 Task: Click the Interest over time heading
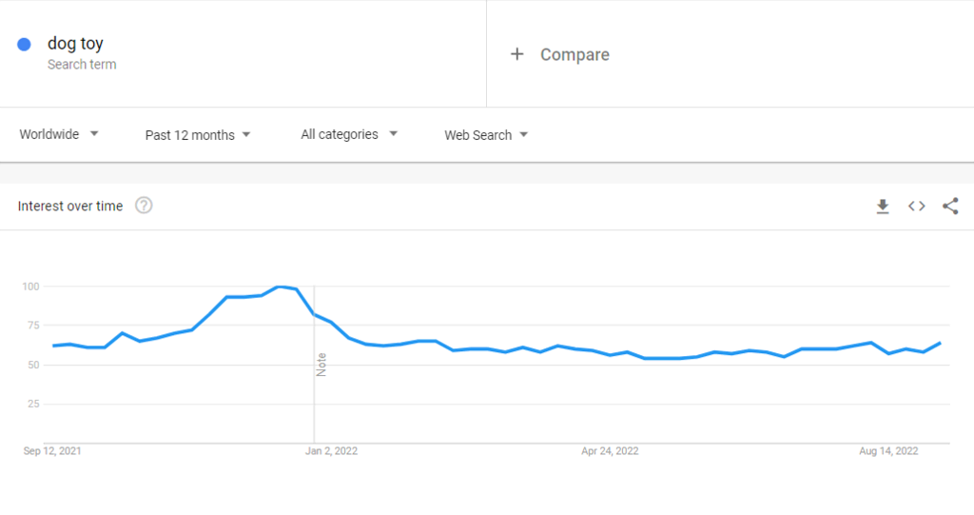point(70,206)
